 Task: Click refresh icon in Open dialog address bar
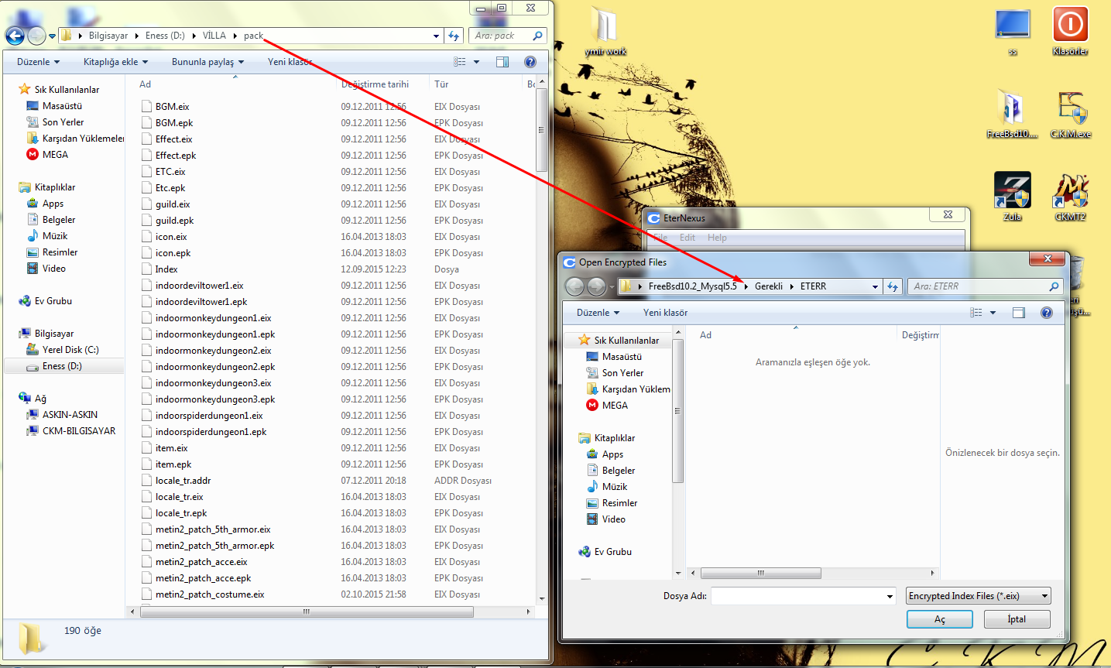point(893,286)
